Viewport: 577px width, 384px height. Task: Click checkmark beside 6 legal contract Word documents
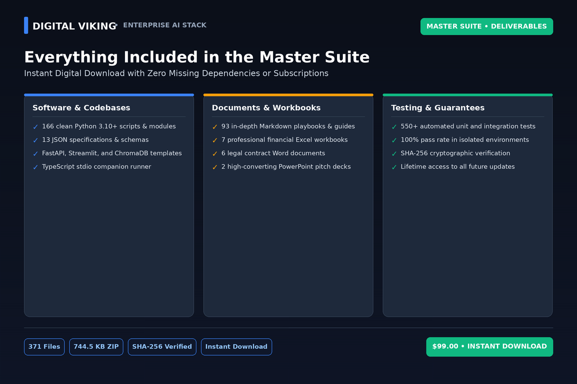click(215, 154)
